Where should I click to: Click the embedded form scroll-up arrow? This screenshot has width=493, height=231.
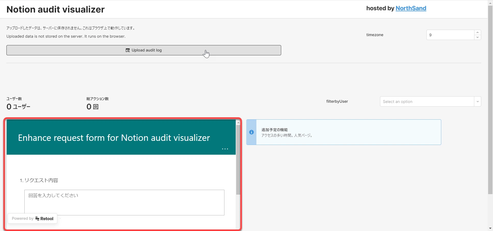[238, 123]
